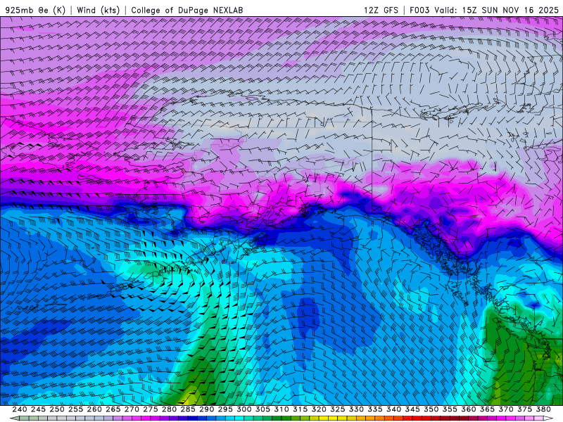
Task: Click the 350 colorbar scale label
Action: [431, 409]
